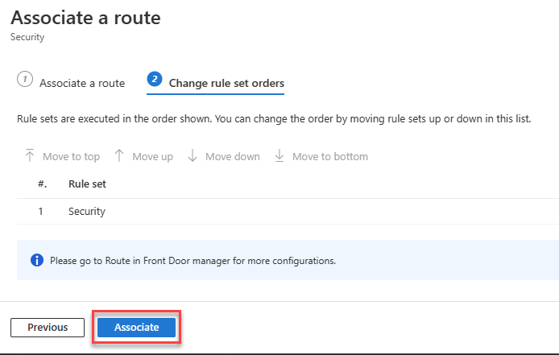The width and height of the screenshot is (559, 355).
Task: Click the Associate button
Action: tap(137, 327)
